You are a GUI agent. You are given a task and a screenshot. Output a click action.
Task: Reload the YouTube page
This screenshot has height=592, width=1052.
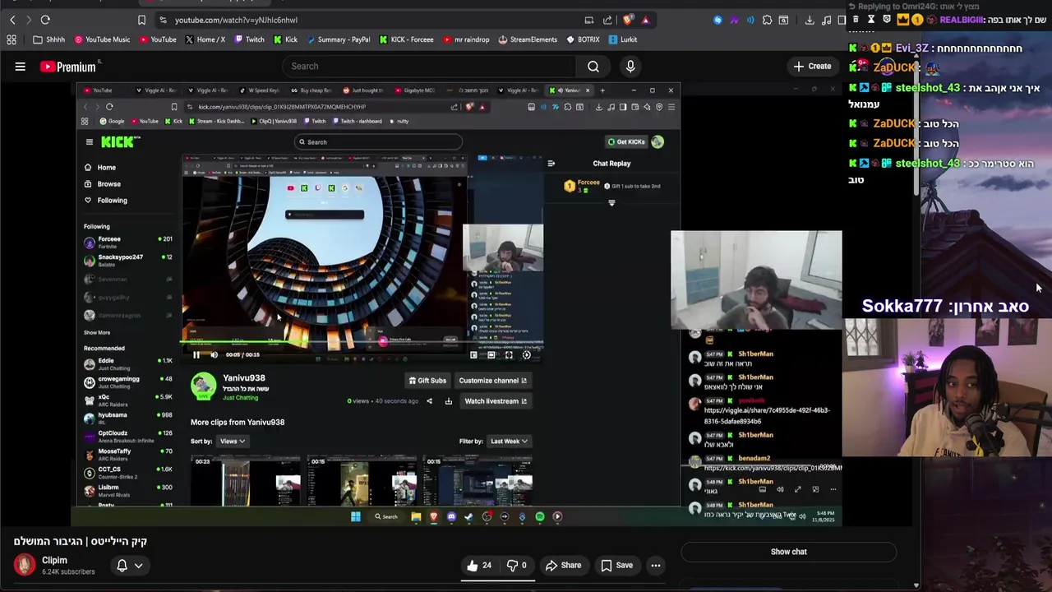(45, 20)
